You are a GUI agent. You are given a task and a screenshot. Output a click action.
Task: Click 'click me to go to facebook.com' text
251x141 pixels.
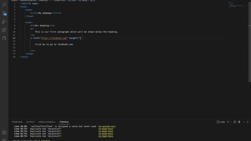(x=54, y=44)
